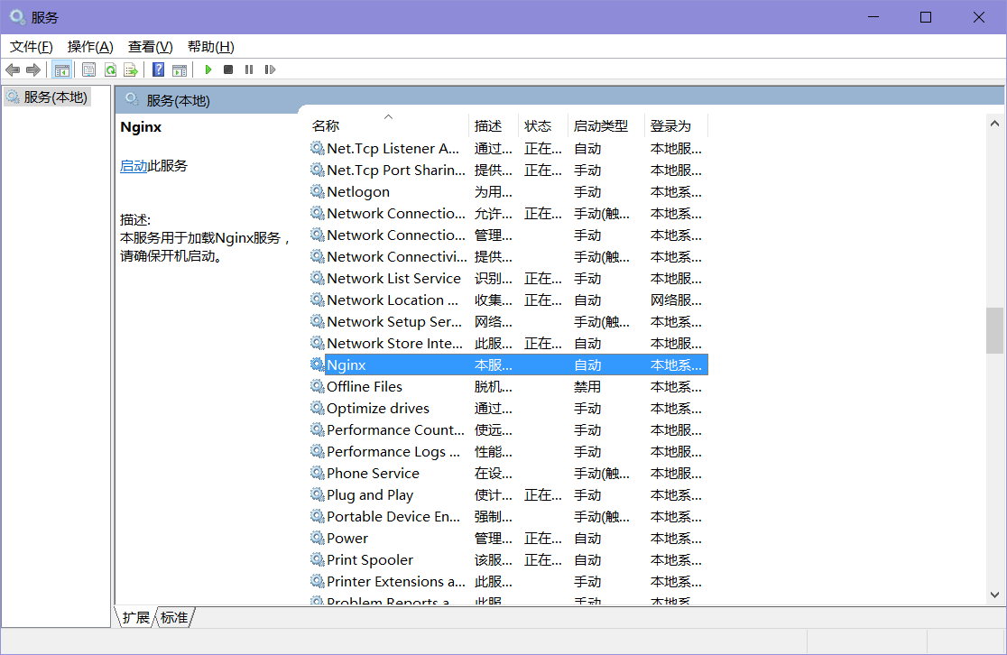Click the Phone Service gear icon

(x=318, y=473)
